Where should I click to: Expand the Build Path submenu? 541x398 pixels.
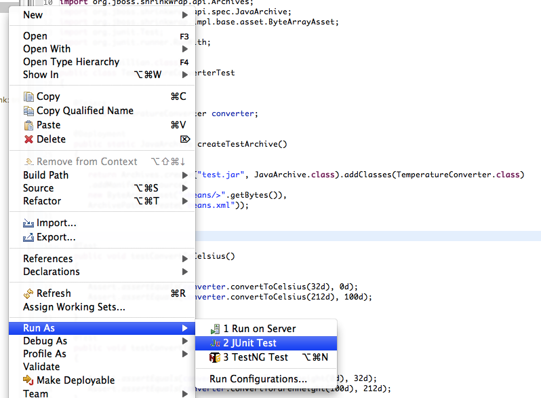click(185, 175)
